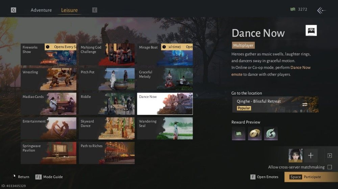
Task: Click the ID: 4033405329 text
Action: pyautogui.click(x=14, y=186)
